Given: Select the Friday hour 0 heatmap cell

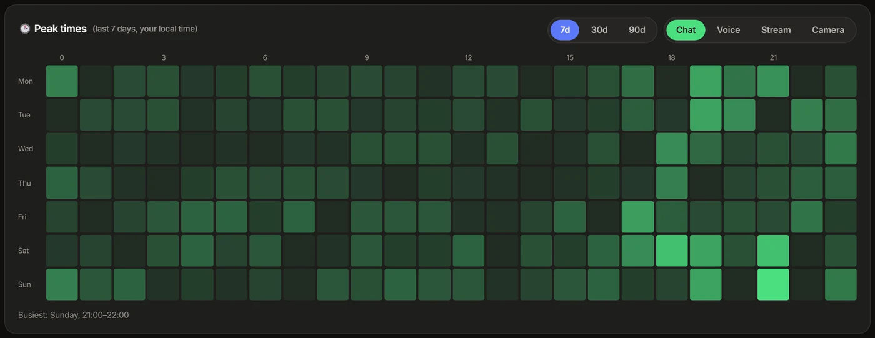Looking at the screenshot, I should pyautogui.click(x=62, y=217).
